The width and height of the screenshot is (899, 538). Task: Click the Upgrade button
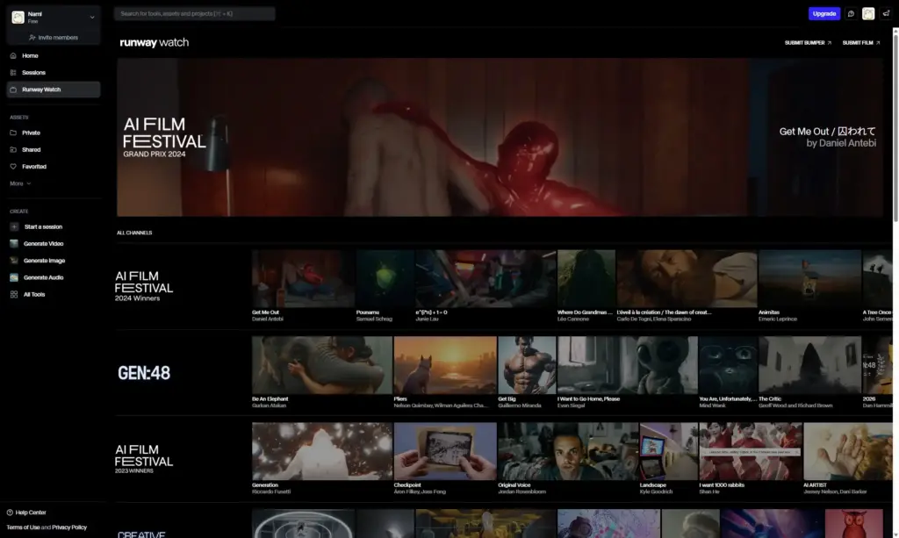click(x=823, y=14)
